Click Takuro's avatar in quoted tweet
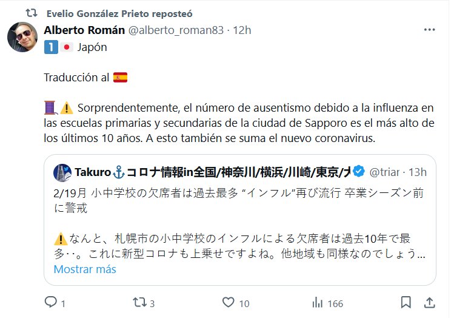The height and width of the screenshot is (318, 451). (x=61, y=172)
